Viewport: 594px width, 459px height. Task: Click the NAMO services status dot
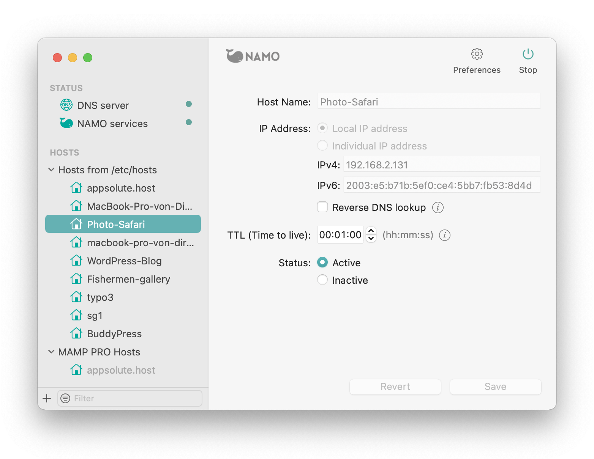pos(188,122)
